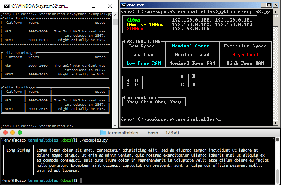Screen dimensions: 281x185
Task: Click the 'cmd.exe' title text
Action: (x=135, y=5)
